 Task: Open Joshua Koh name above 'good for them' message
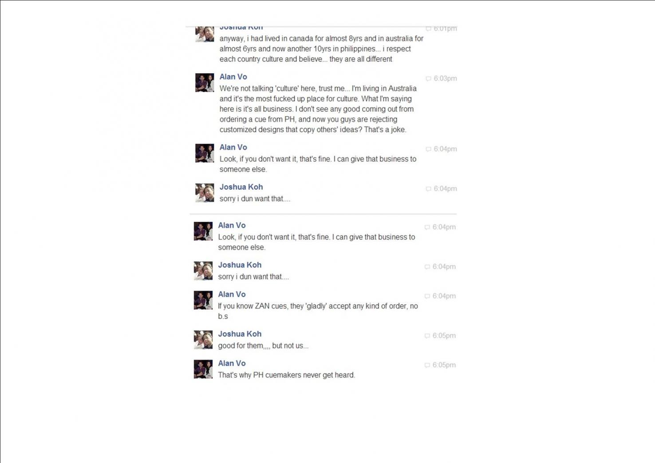coord(240,334)
